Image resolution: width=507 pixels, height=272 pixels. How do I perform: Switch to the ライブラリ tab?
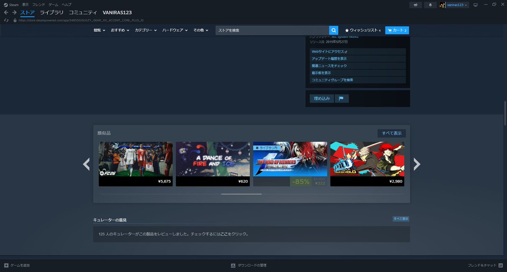tap(52, 13)
